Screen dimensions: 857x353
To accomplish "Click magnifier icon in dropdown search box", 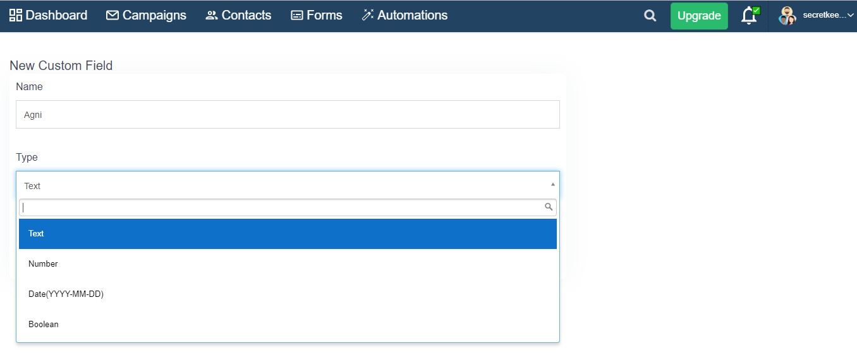I will tap(549, 207).
